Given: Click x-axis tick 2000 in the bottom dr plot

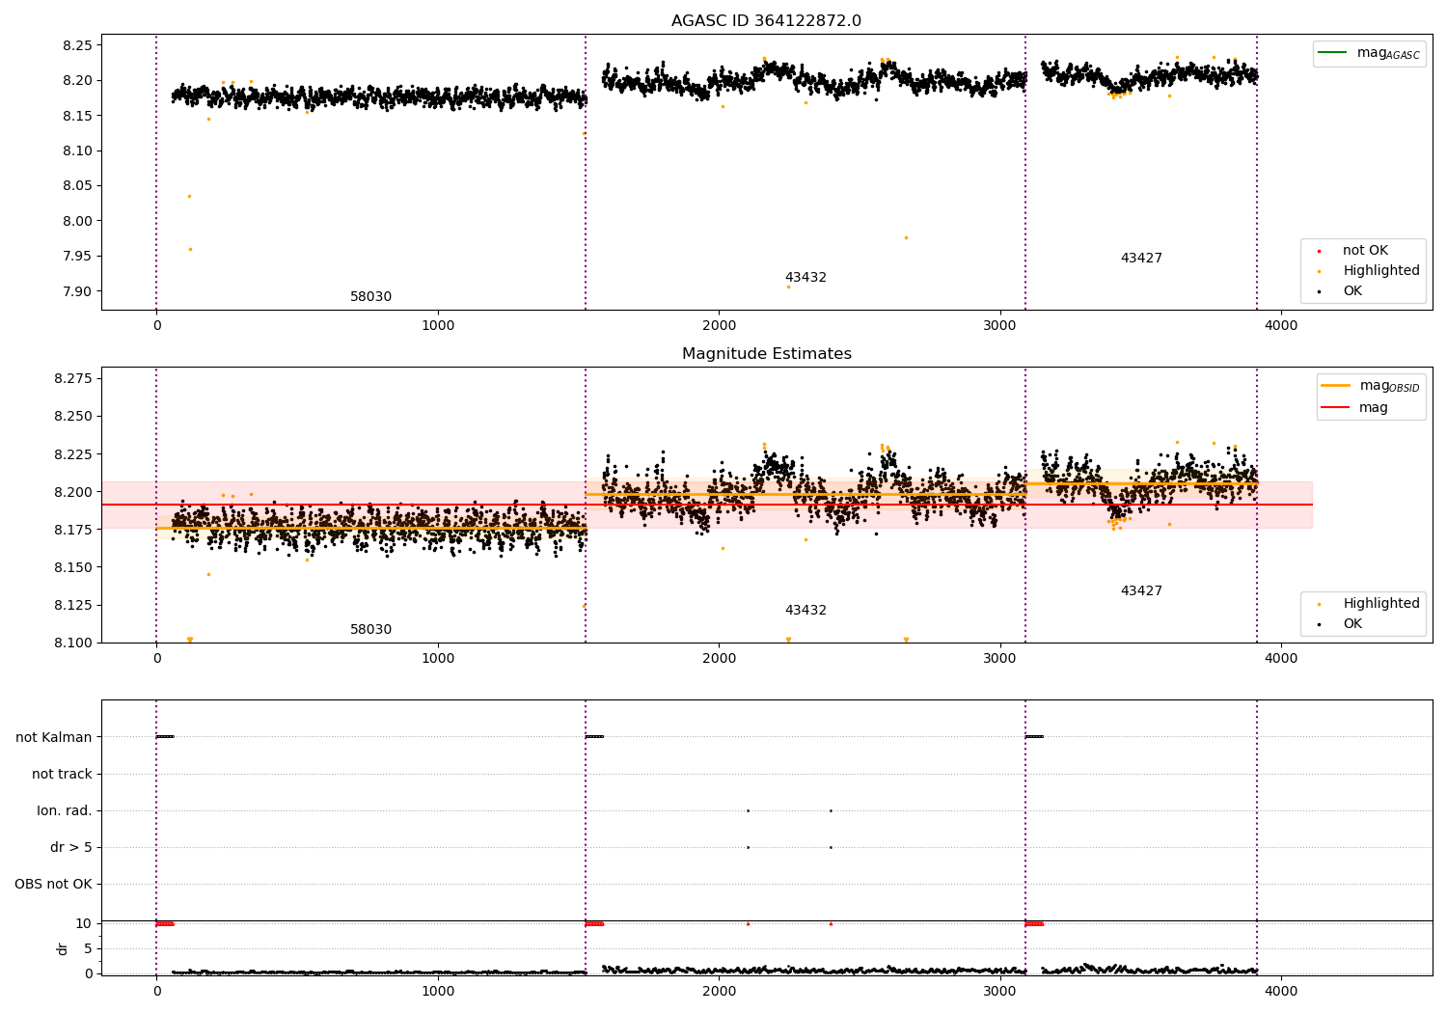Looking at the screenshot, I should point(719,992).
